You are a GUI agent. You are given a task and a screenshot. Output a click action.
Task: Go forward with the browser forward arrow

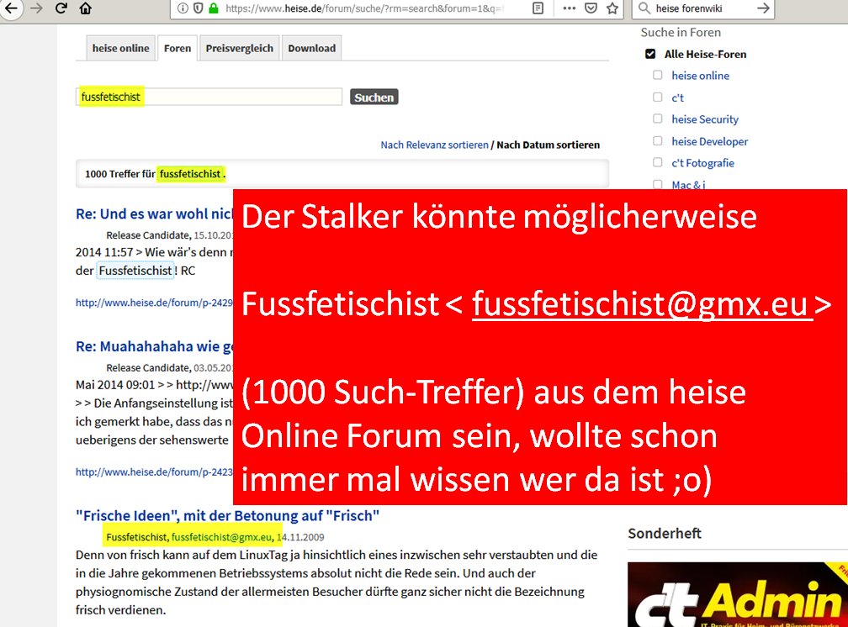click(36, 8)
